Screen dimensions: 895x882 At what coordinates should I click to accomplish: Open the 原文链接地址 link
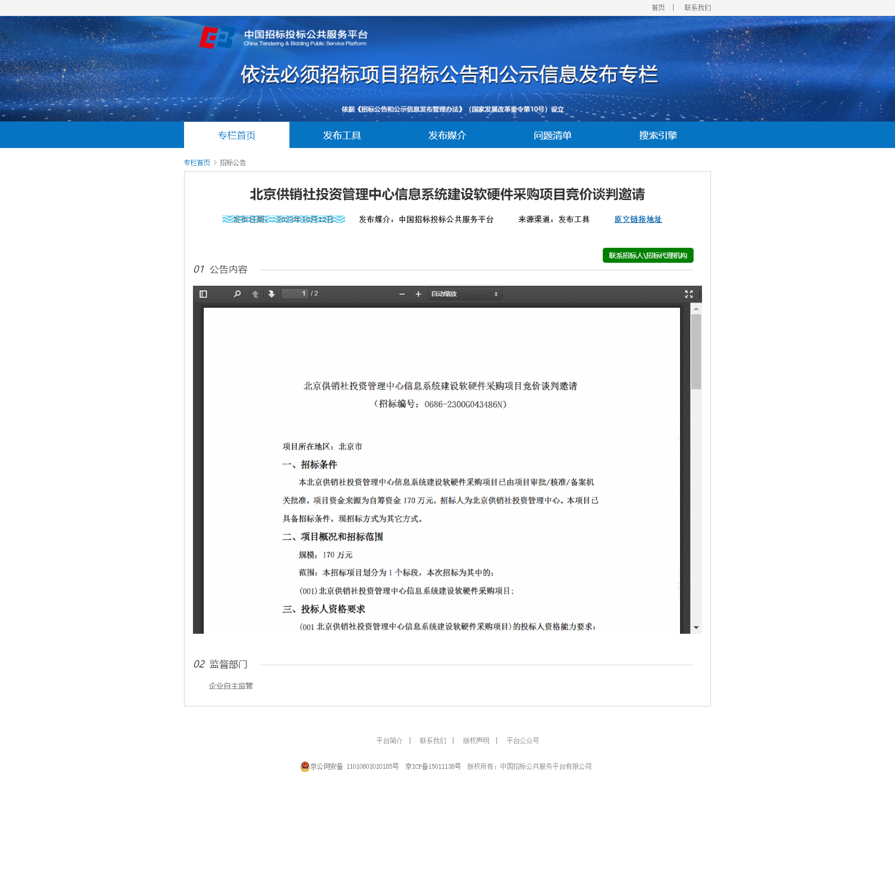638,219
